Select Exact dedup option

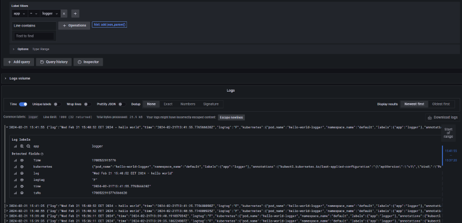(168, 104)
